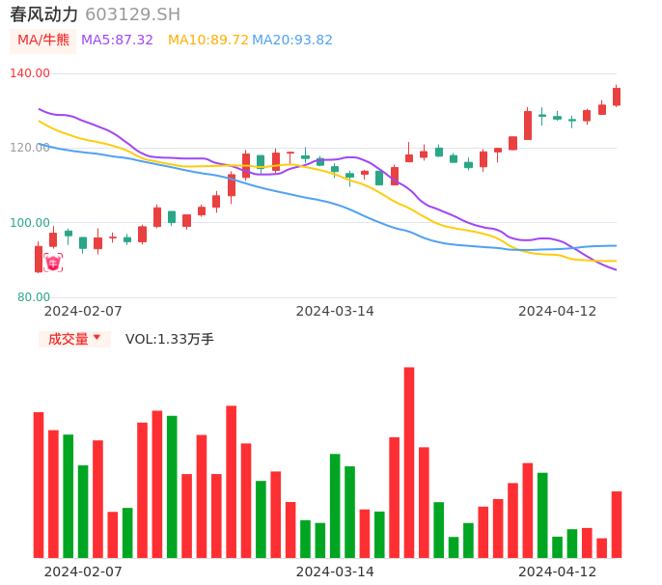Click the purple MA5:87.32 legend label
This screenshot has height=585, width=662.
coord(117,41)
